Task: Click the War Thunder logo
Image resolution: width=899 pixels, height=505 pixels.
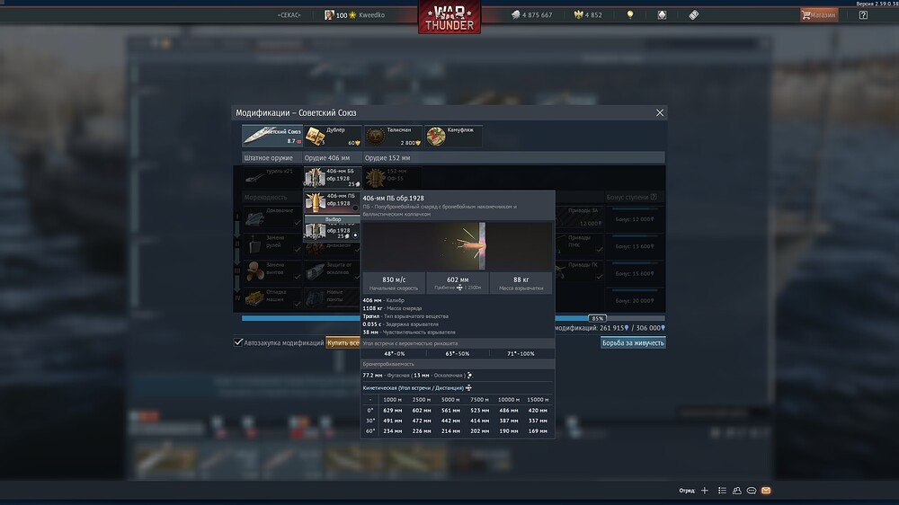Action: (x=449, y=17)
